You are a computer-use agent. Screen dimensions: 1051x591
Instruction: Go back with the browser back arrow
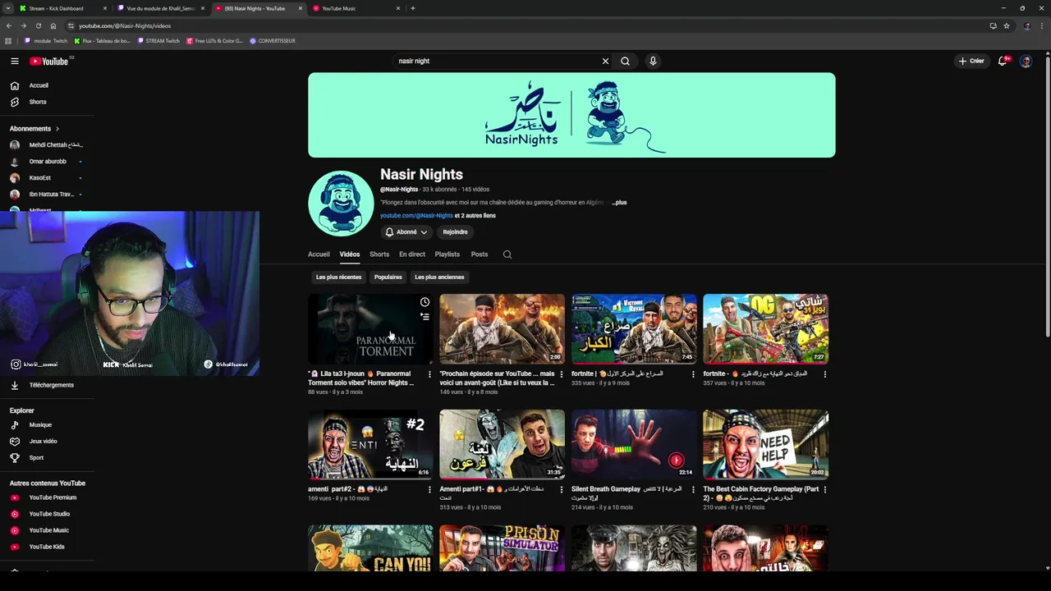(9, 25)
